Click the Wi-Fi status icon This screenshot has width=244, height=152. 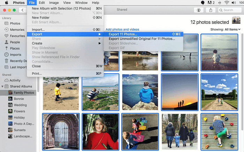point(227,2)
